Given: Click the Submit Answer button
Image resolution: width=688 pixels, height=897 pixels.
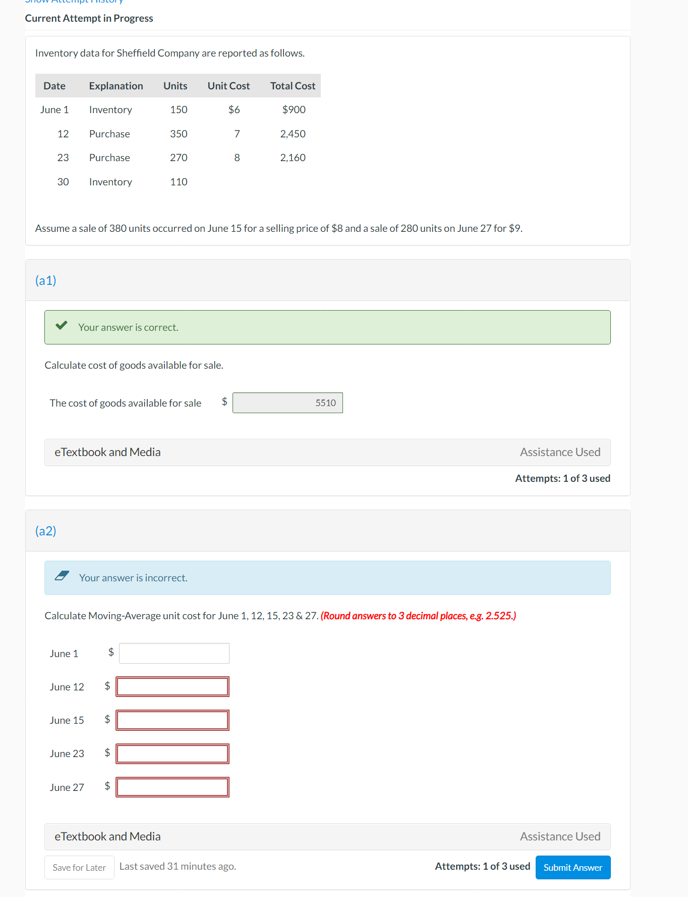Looking at the screenshot, I should (572, 867).
